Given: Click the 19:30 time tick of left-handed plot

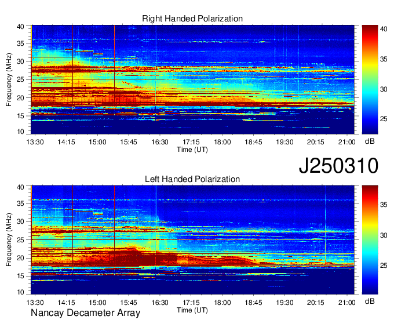Looking at the screenshot, I should click(x=284, y=303).
